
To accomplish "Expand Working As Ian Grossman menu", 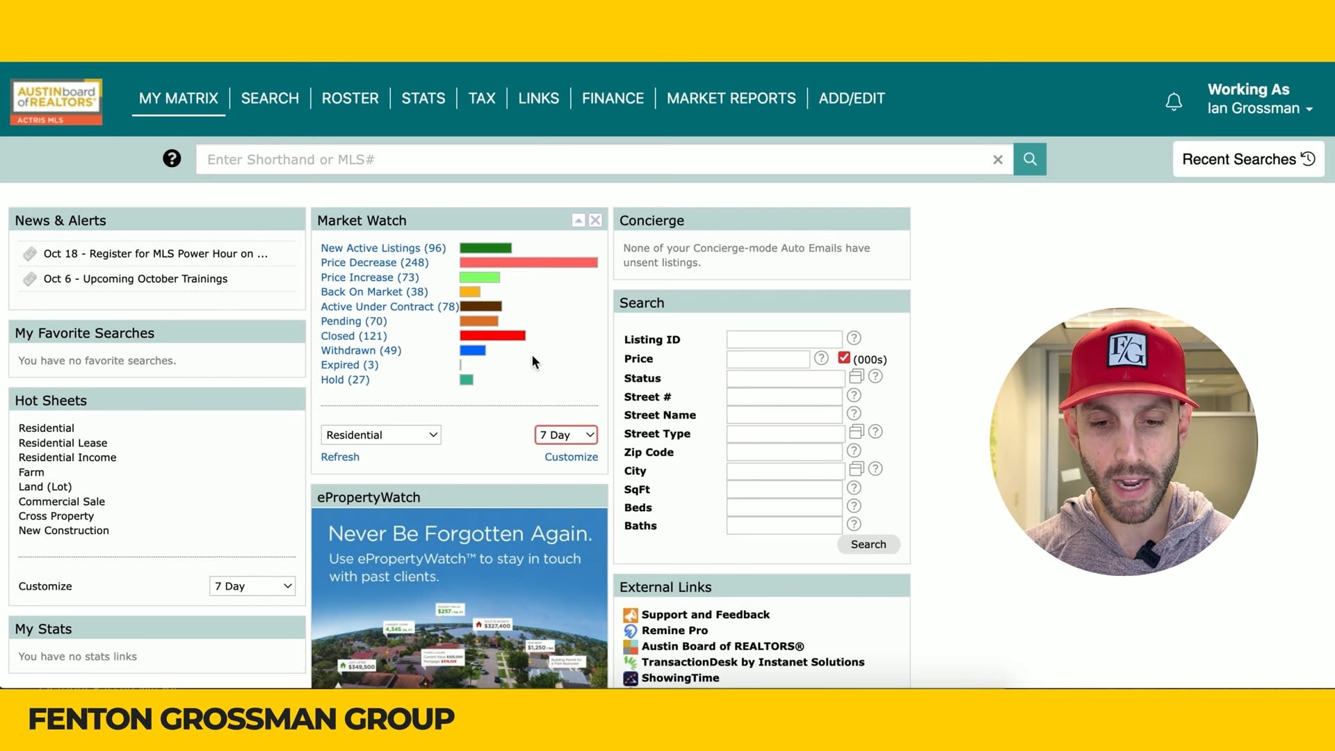I will pos(1260,99).
